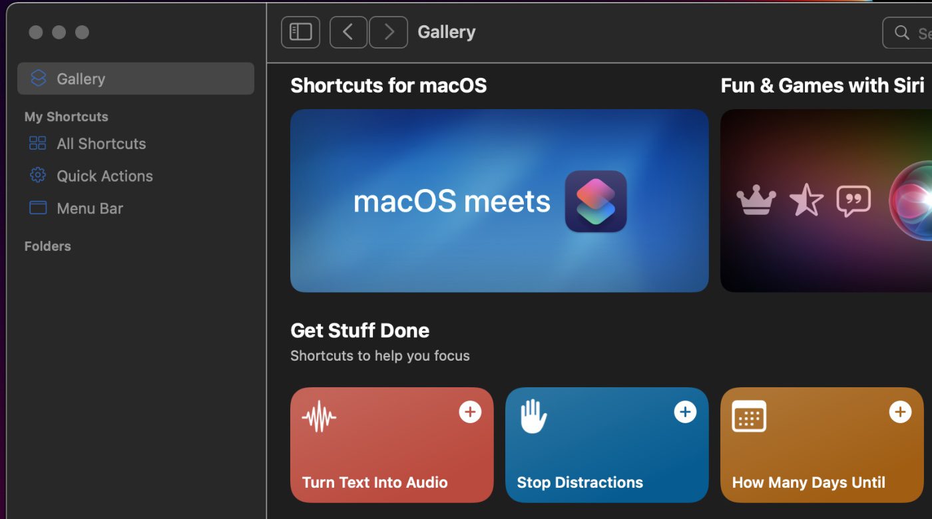Open the How Many Days Until card
Screen dimensions: 932x519
coord(822,444)
